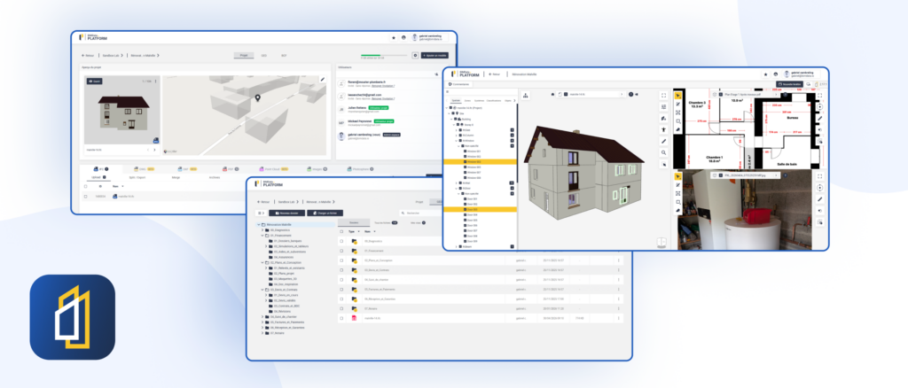Image resolution: width=908 pixels, height=388 pixels.
Task: Click the structure tree icon in 3D viewer
Action: click(525, 96)
